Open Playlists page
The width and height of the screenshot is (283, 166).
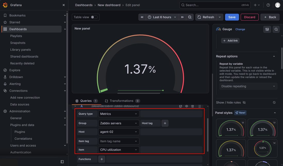point(16,36)
